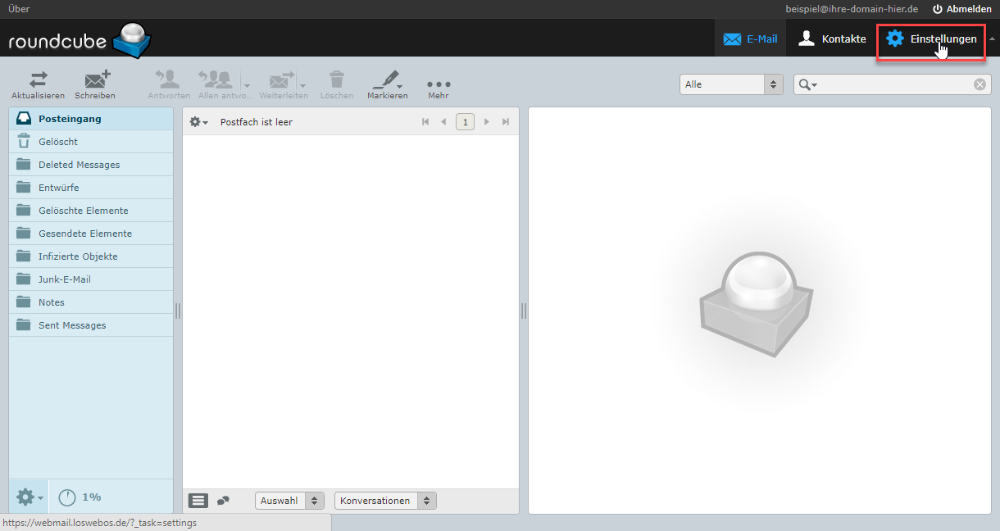
Task: Click the Abmelden logout link
Action: 961,9
